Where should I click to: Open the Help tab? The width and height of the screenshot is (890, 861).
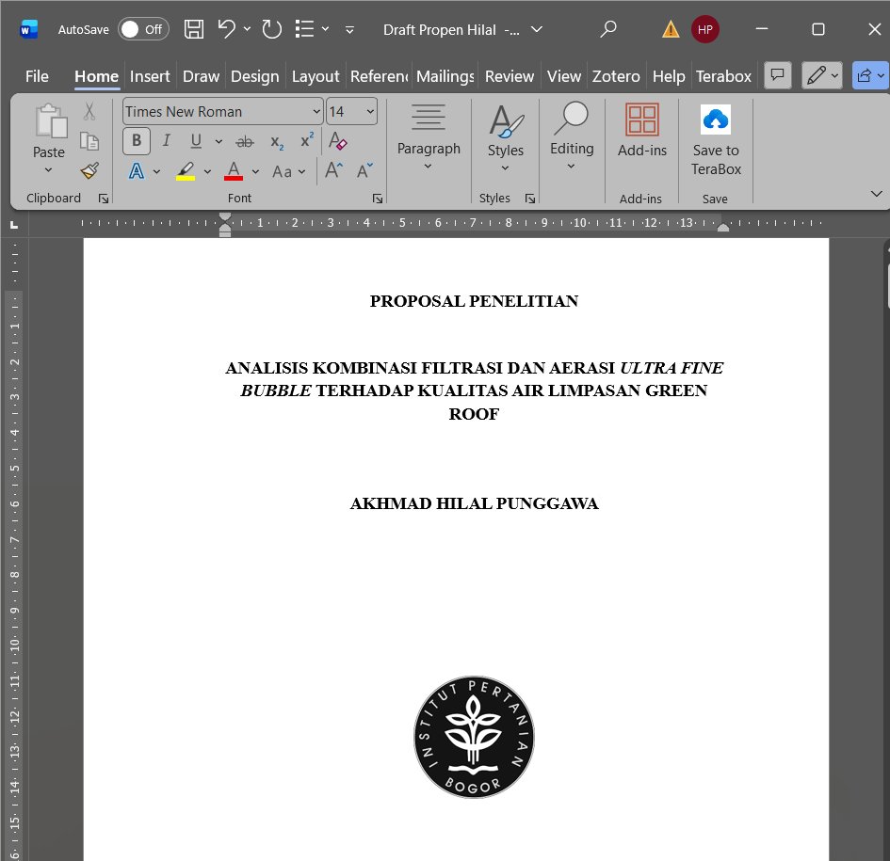(x=669, y=76)
